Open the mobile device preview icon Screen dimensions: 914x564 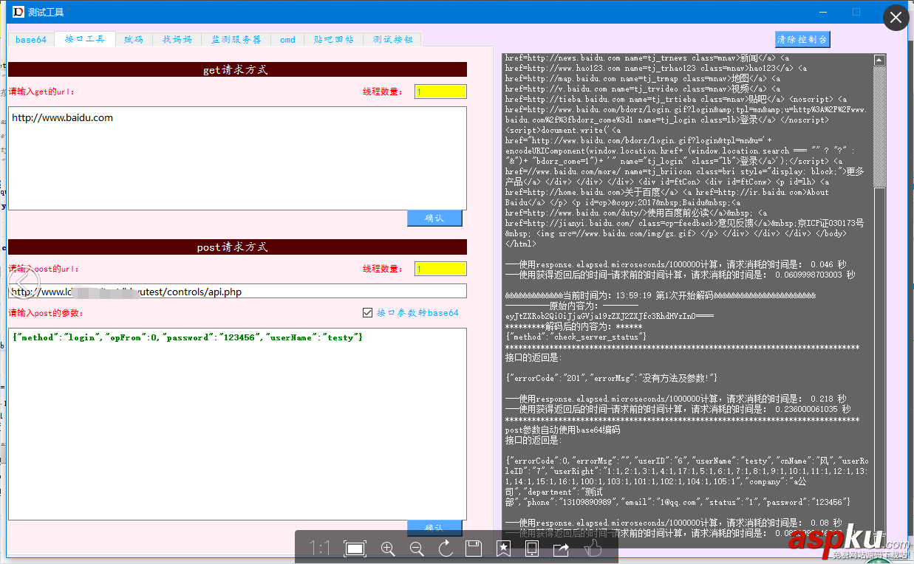click(x=532, y=548)
